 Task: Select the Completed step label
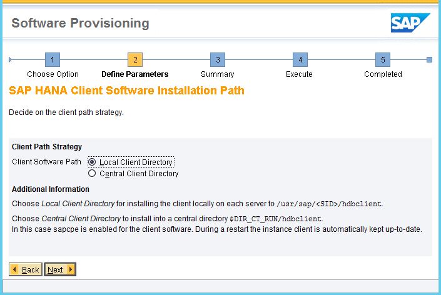(383, 74)
